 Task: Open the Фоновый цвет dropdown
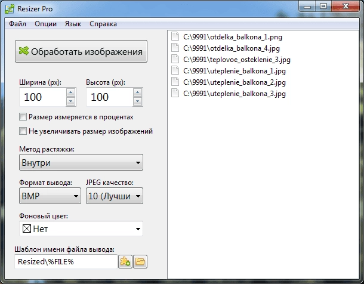pos(81,229)
